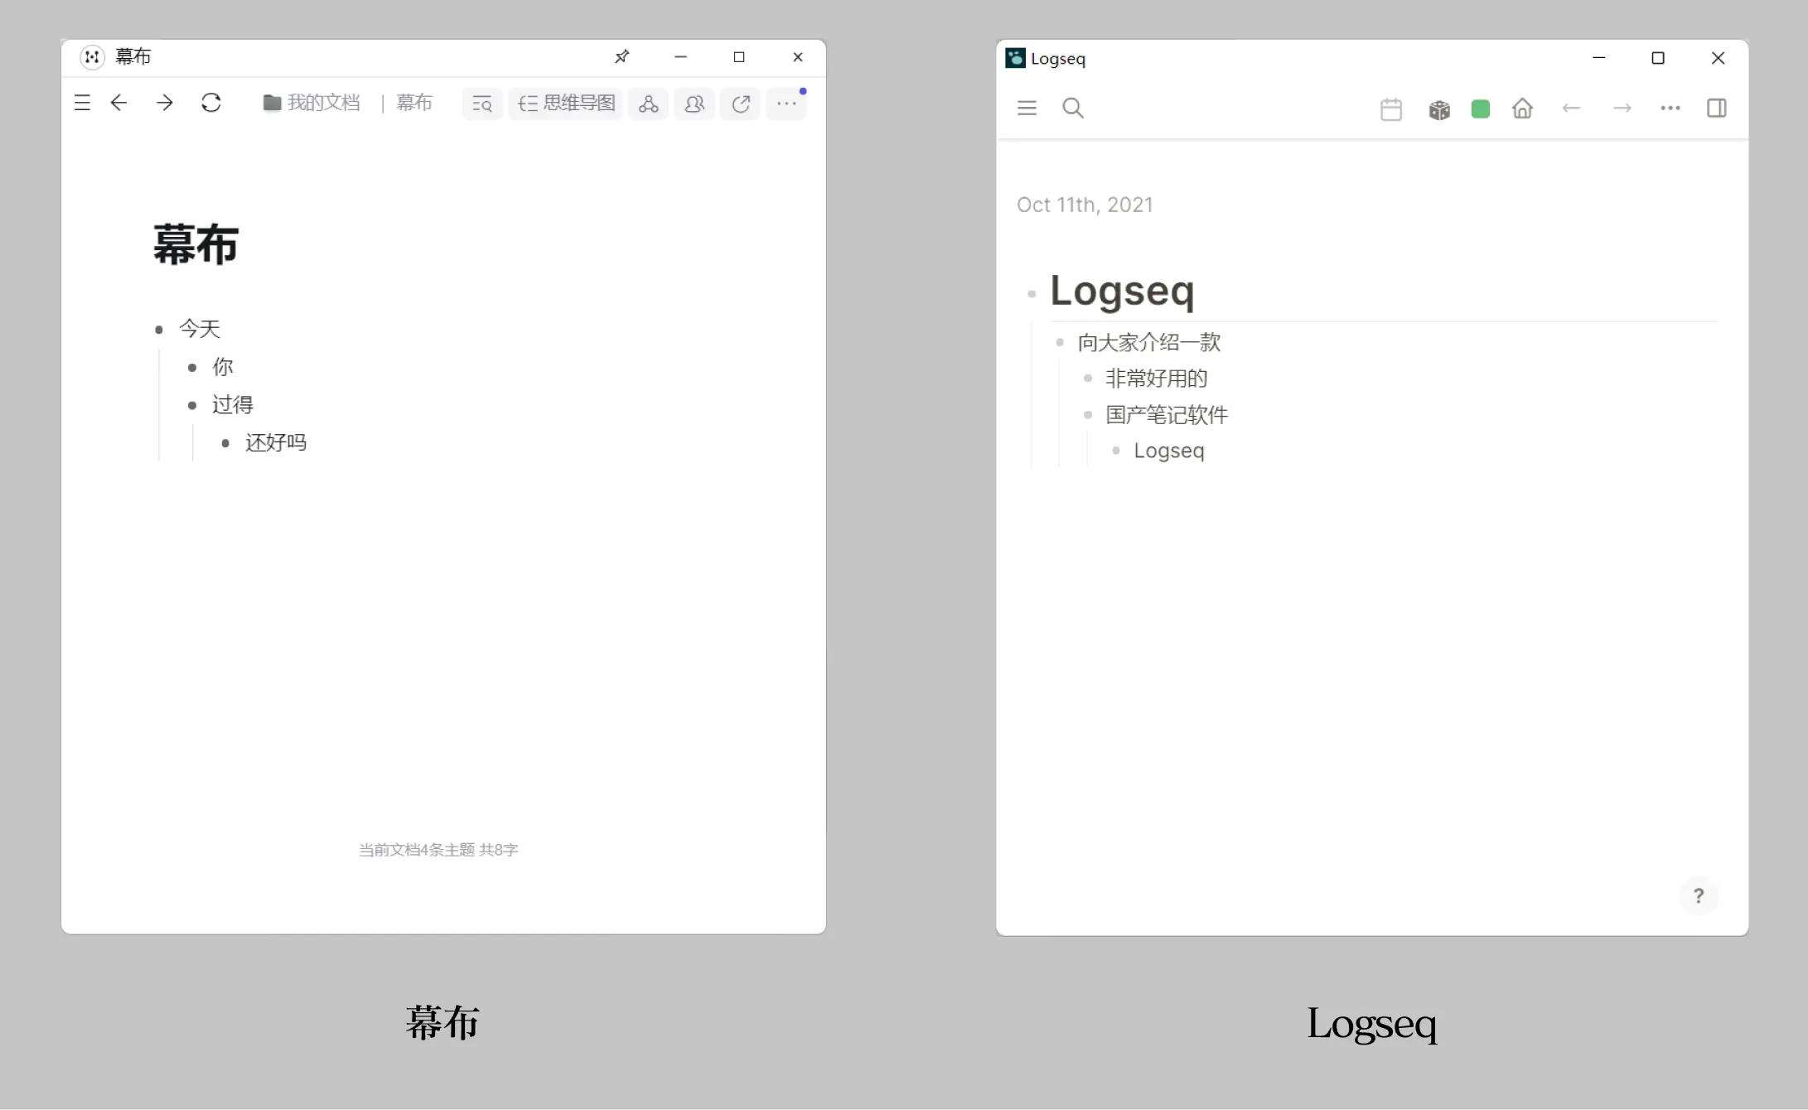Edit the nested Logseq child block text

(1169, 451)
